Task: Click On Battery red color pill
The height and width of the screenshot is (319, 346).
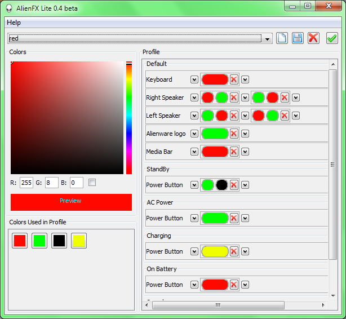Action: click(215, 285)
